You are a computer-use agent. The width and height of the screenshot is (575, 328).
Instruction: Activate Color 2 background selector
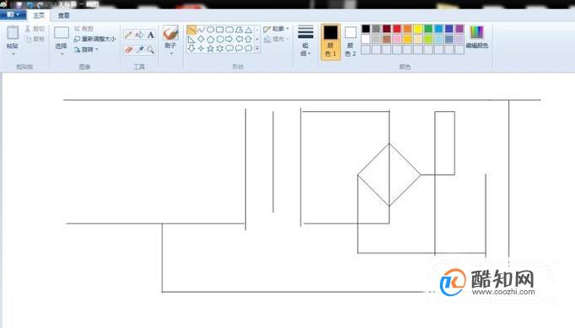click(x=350, y=41)
